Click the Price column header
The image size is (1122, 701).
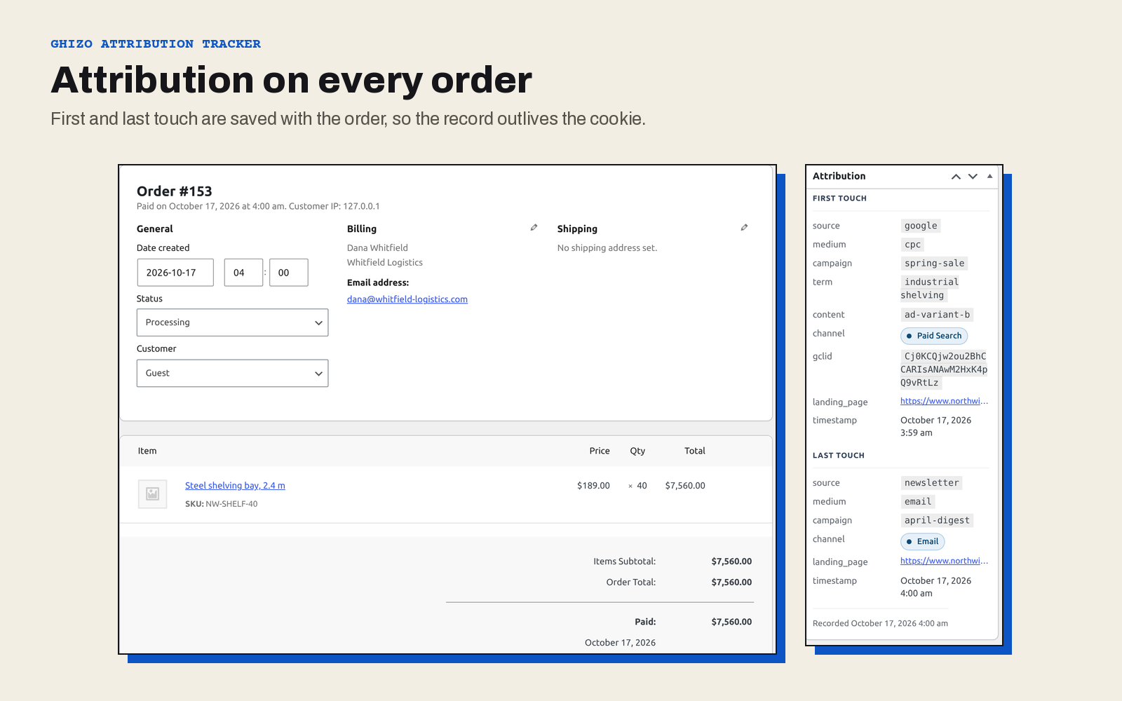tap(600, 451)
